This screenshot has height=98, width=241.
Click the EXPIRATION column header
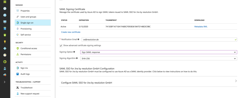84,20
